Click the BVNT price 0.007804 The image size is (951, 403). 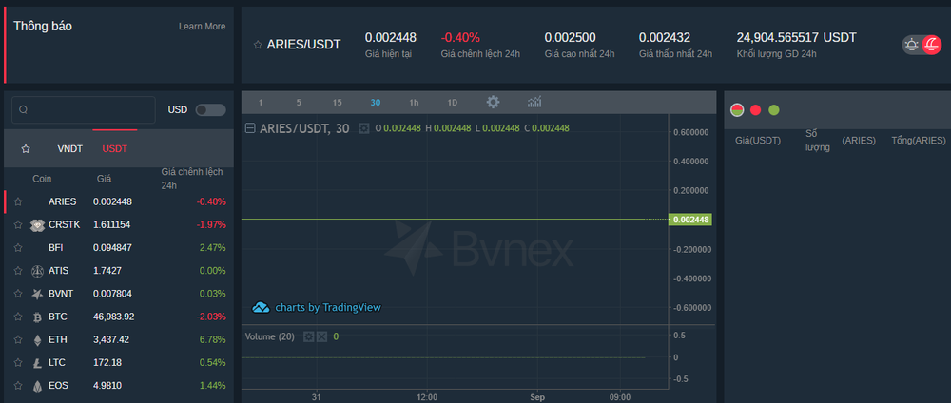112,294
